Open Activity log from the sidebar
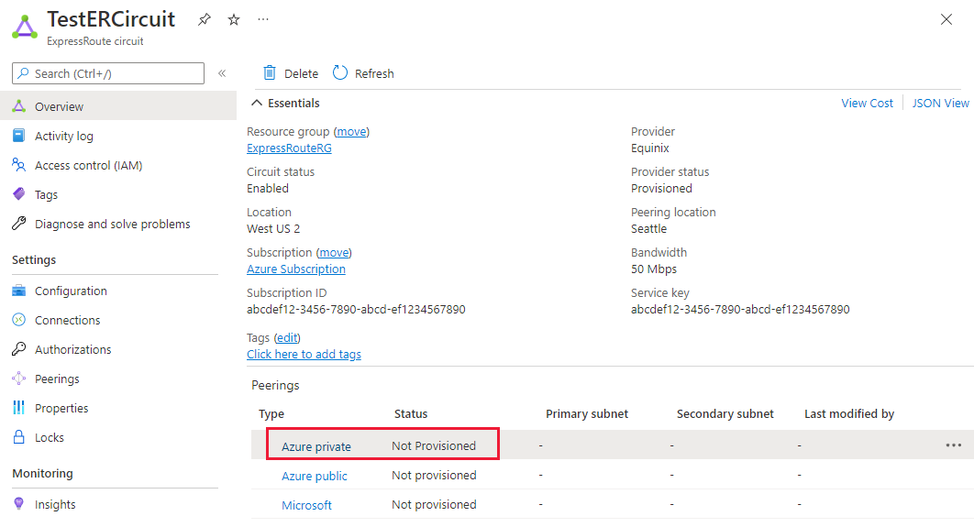Viewport: 974px width, 527px height. point(63,136)
